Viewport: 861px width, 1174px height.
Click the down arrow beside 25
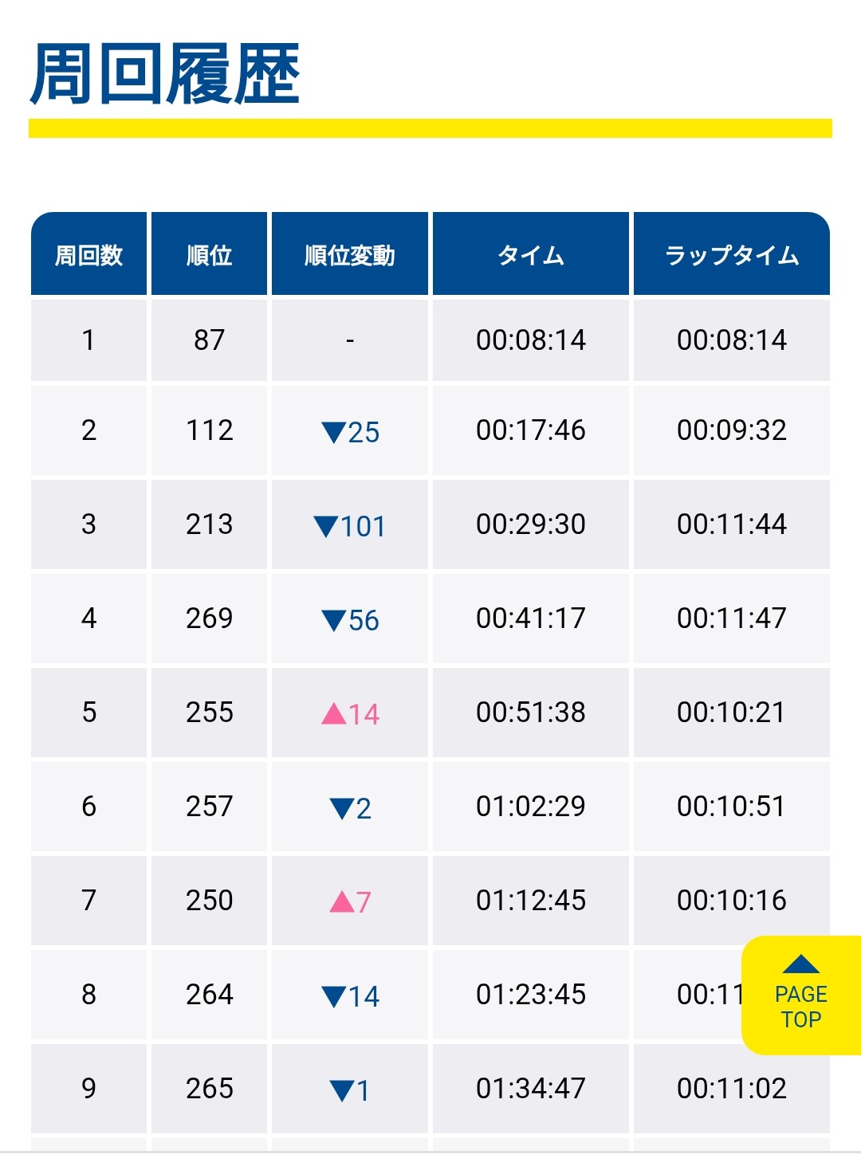(333, 433)
